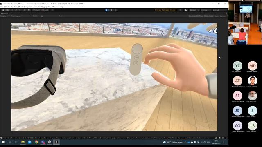Select participant AT avatar
This screenshot has width=262, height=147.
click(237, 81)
